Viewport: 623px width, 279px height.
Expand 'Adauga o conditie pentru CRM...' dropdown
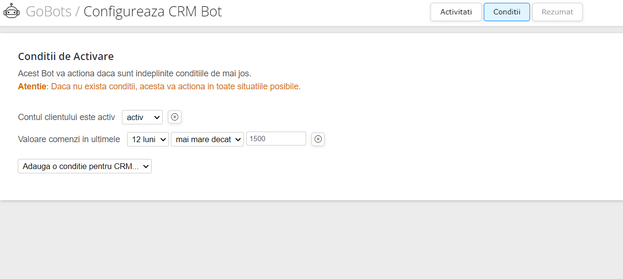click(84, 166)
